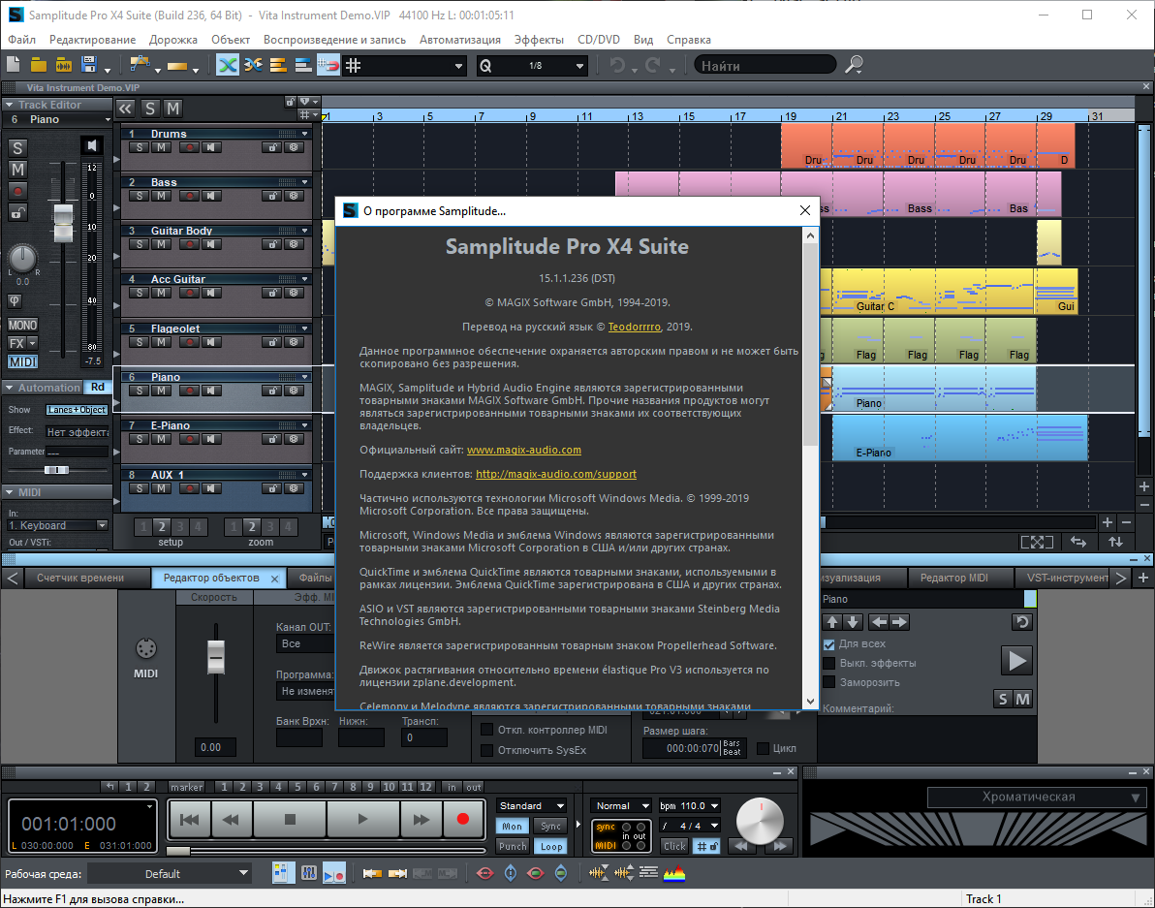This screenshot has height=908, width=1155.
Task: Click the spectrum visualization icon
Action: (674, 873)
